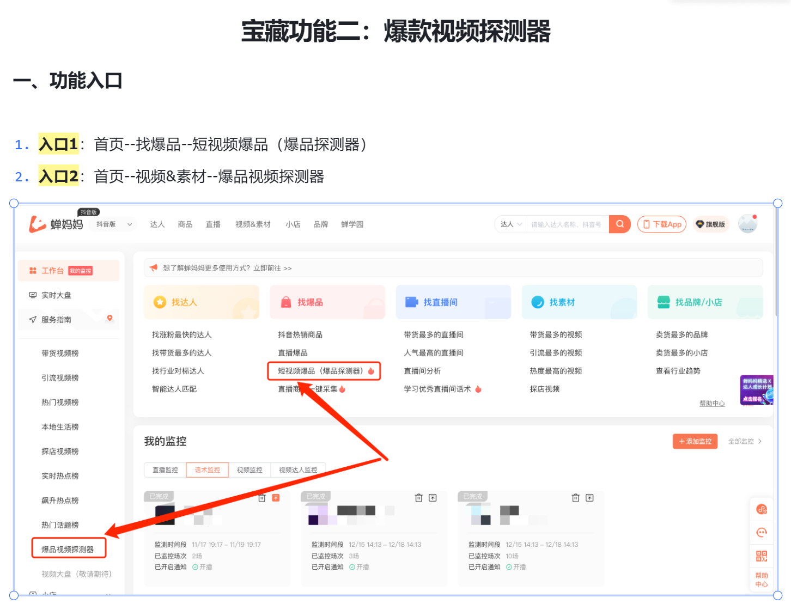This screenshot has height=616, width=791.
Task: Pin the 10场 monitoring card to top
Action: coord(589,498)
